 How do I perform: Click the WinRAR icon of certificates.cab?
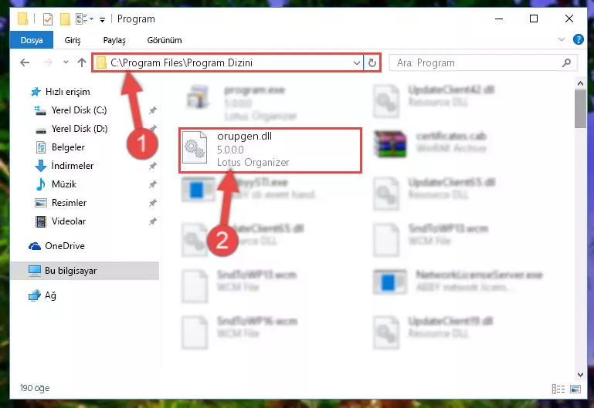pos(390,144)
